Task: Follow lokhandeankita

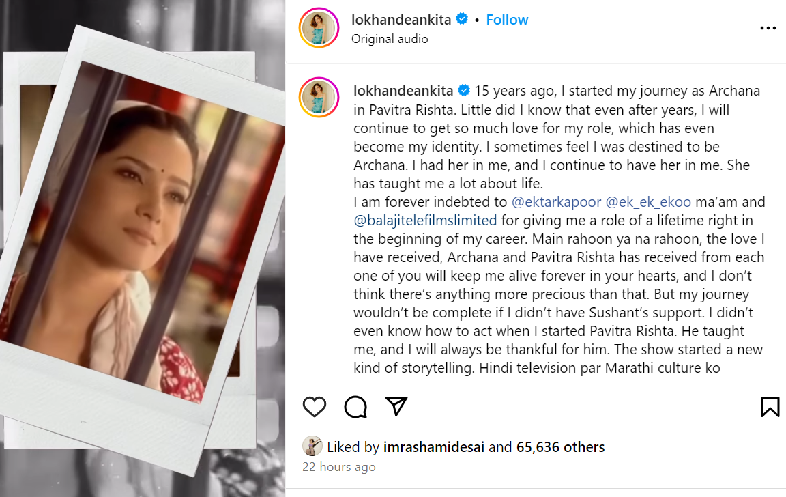Action: (x=507, y=20)
